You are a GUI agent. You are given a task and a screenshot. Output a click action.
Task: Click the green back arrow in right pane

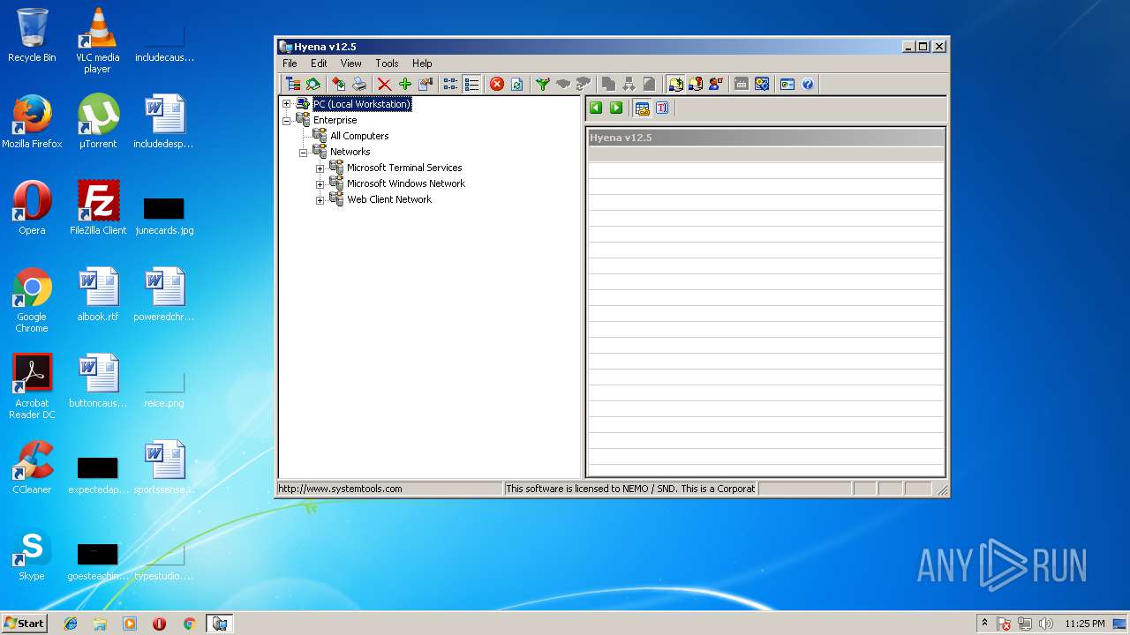tap(596, 108)
